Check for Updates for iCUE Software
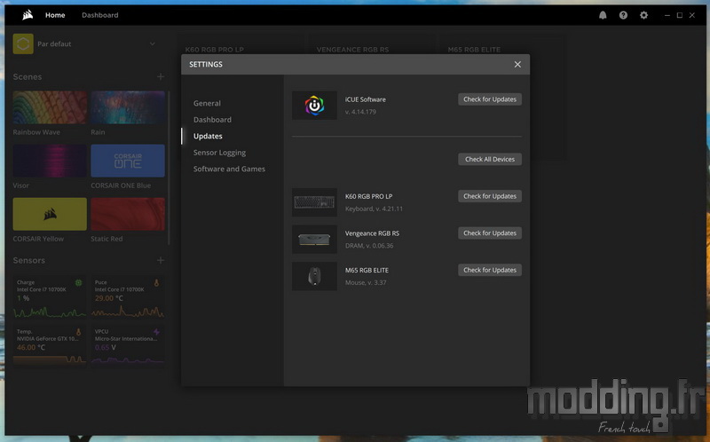710x442 pixels. [x=490, y=99]
